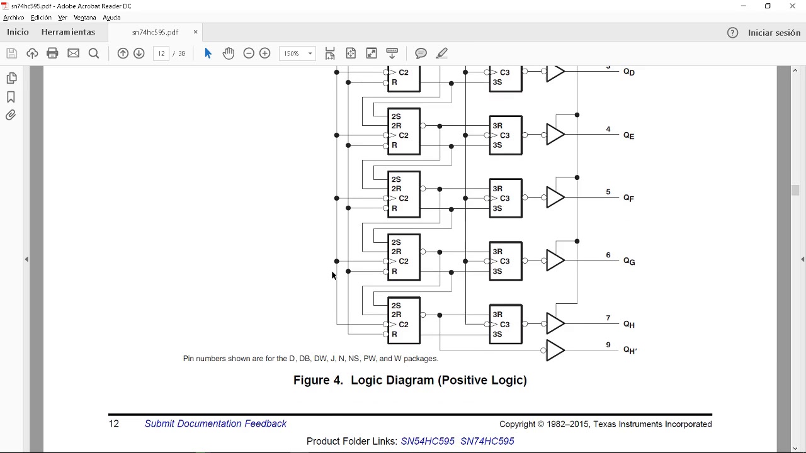This screenshot has width=806, height=453.
Task: Open the read mode keyboard icon
Action: click(392, 53)
